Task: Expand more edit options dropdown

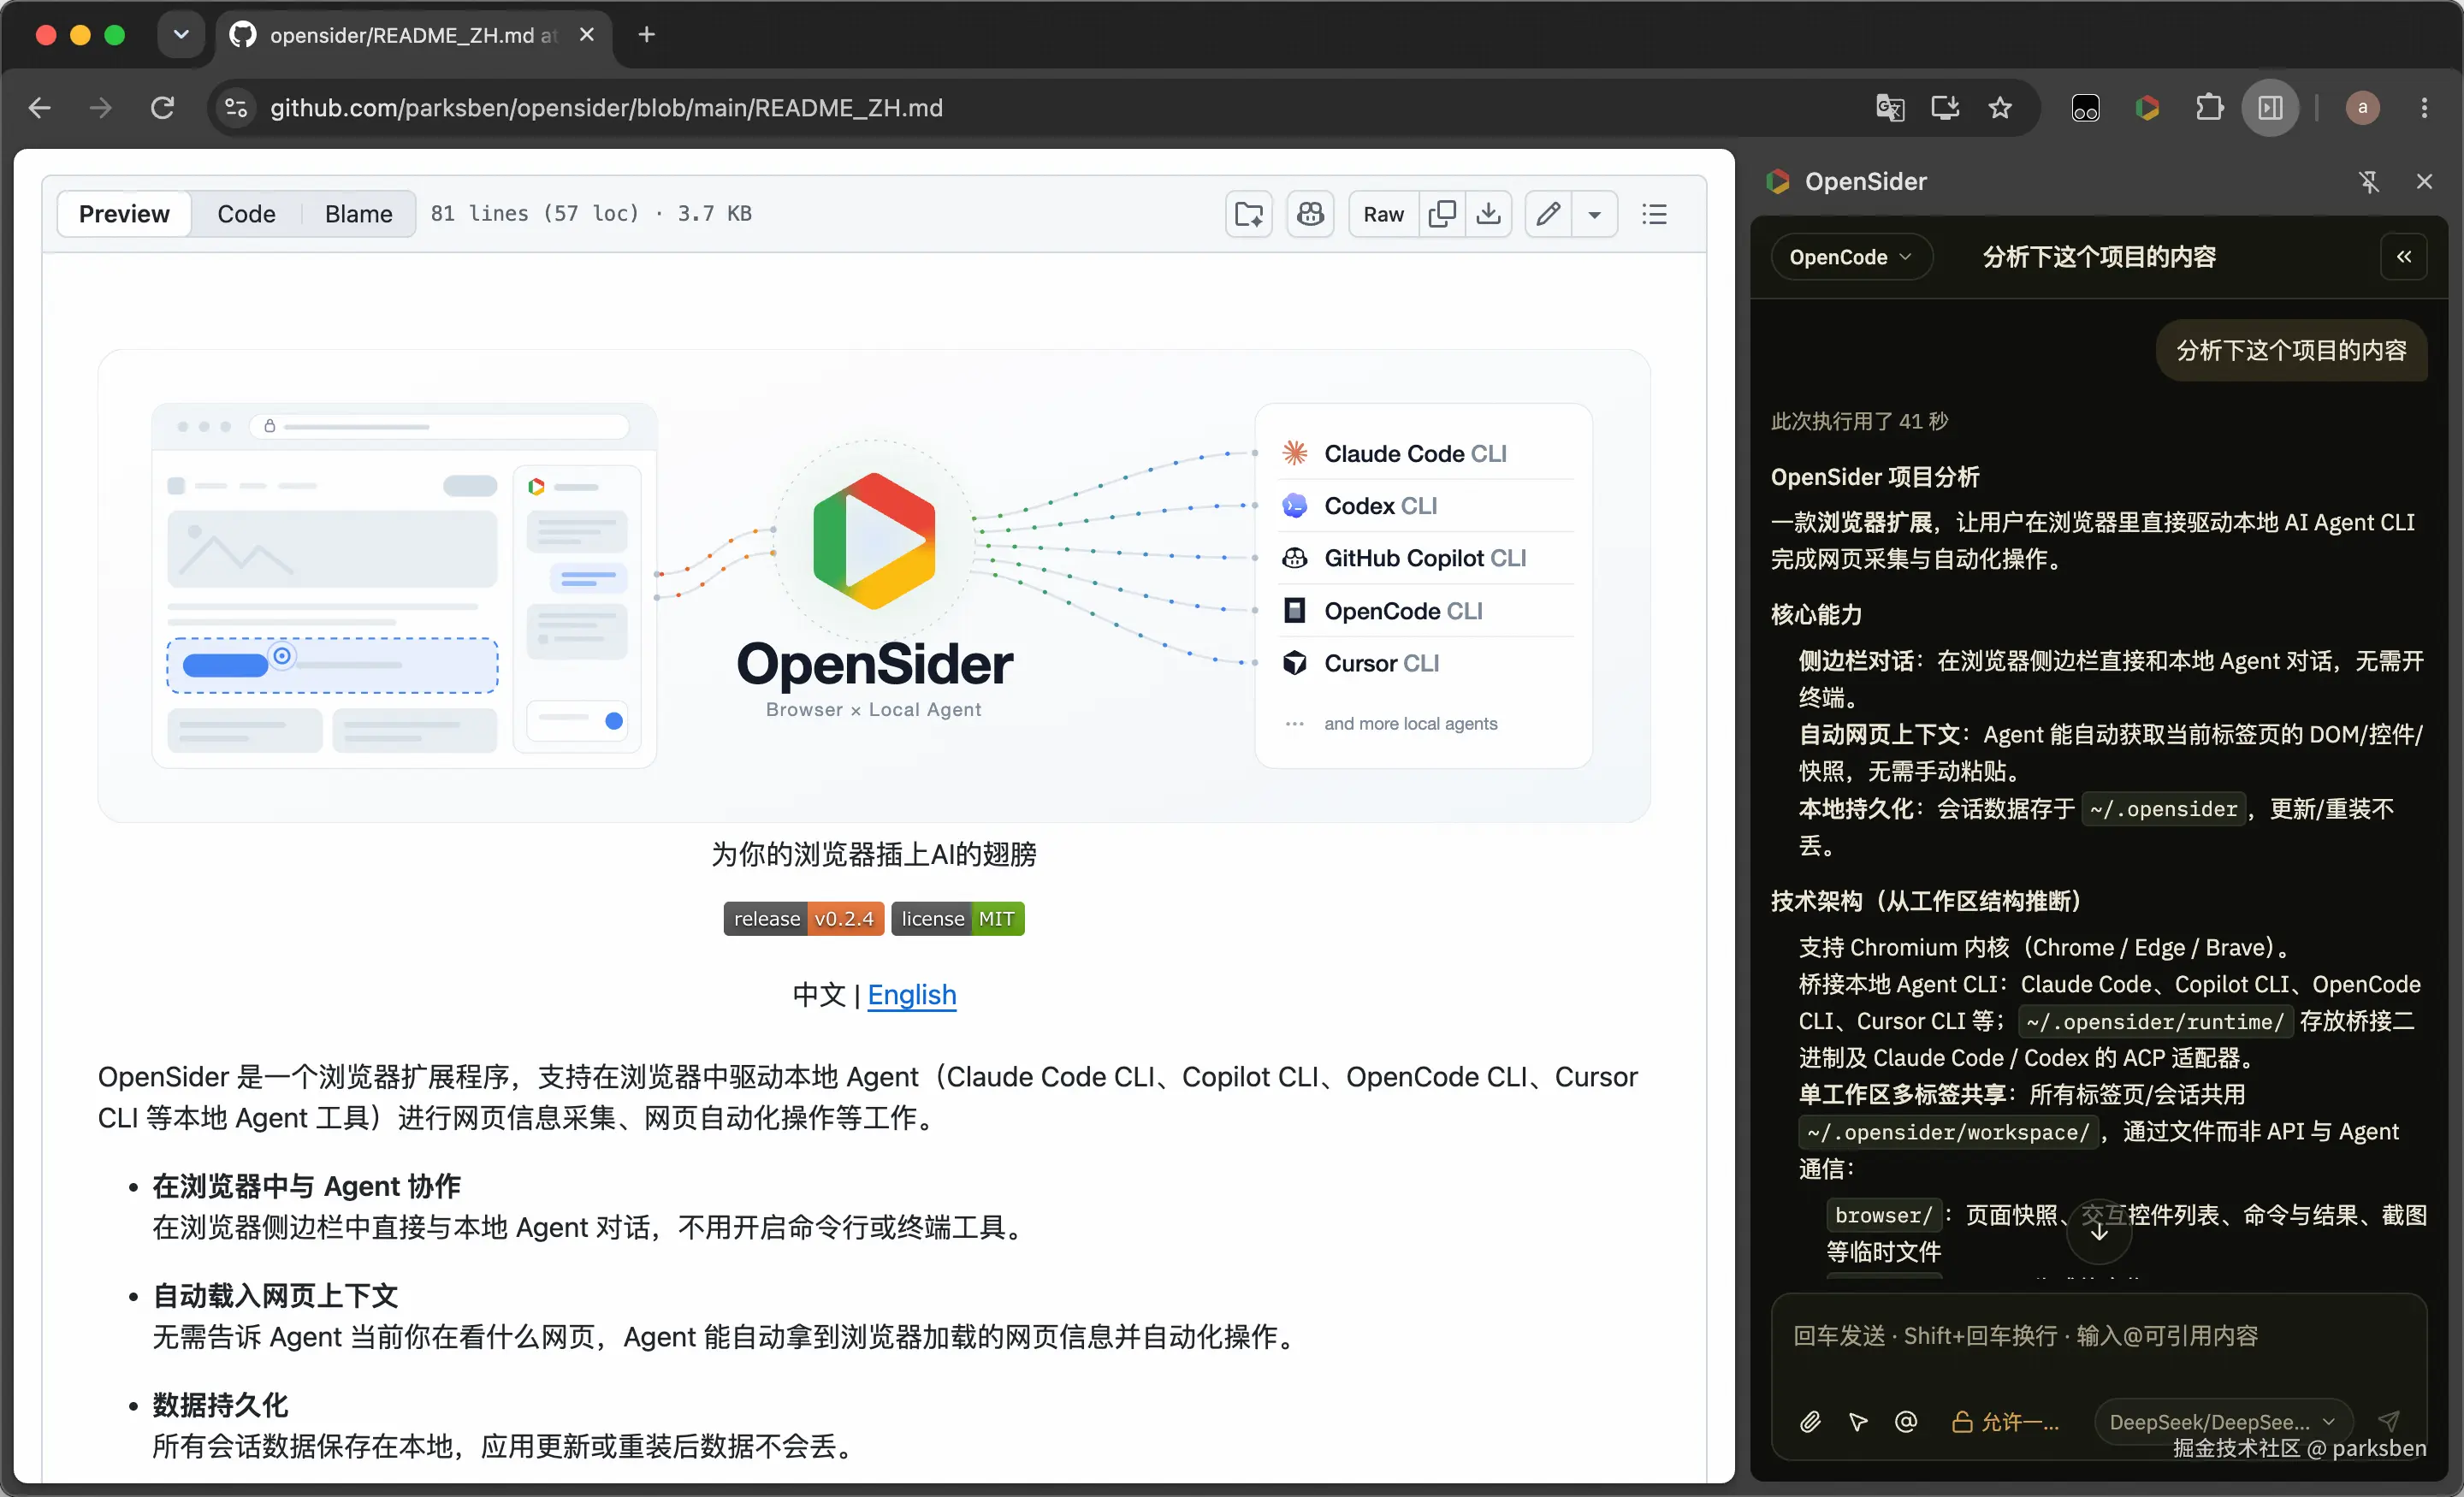Action: pos(1594,214)
